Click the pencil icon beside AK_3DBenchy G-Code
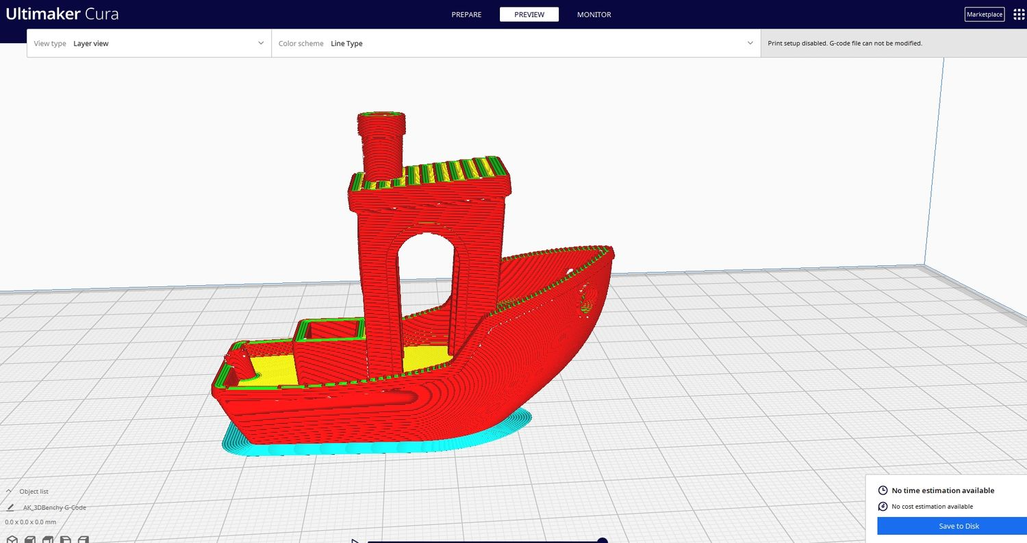The image size is (1027, 543). pos(10,507)
